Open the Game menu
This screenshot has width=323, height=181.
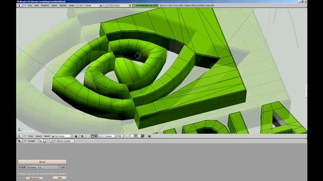(x=54, y=6)
